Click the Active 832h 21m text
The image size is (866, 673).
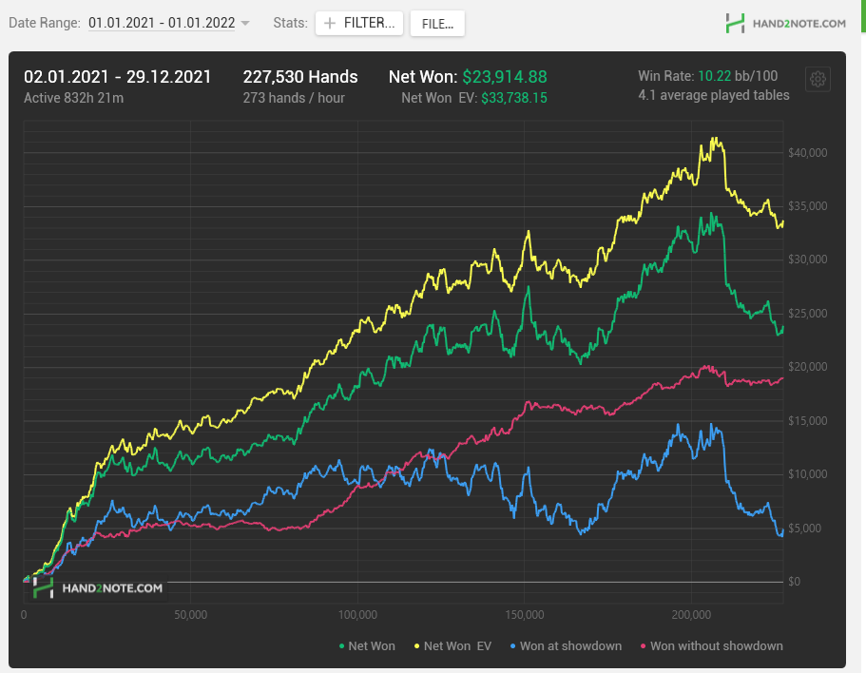click(x=73, y=98)
